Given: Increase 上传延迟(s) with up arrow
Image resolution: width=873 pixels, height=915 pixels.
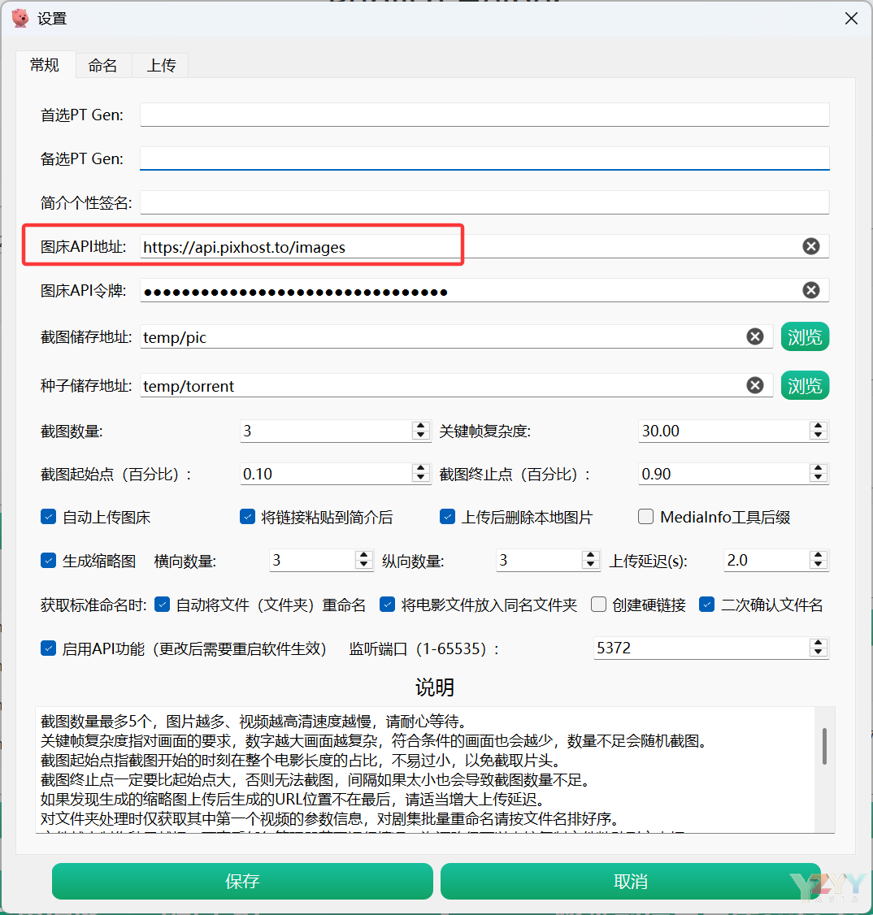Looking at the screenshot, I should pos(819,555).
